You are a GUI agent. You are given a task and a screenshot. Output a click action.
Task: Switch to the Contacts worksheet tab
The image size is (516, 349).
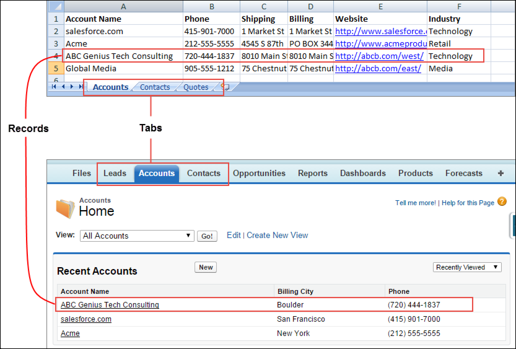point(155,87)
